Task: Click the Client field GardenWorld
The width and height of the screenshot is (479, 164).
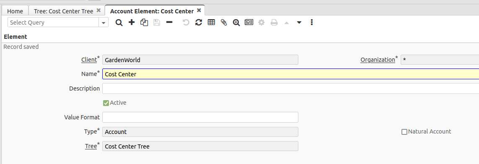Action: pos(200,60)
